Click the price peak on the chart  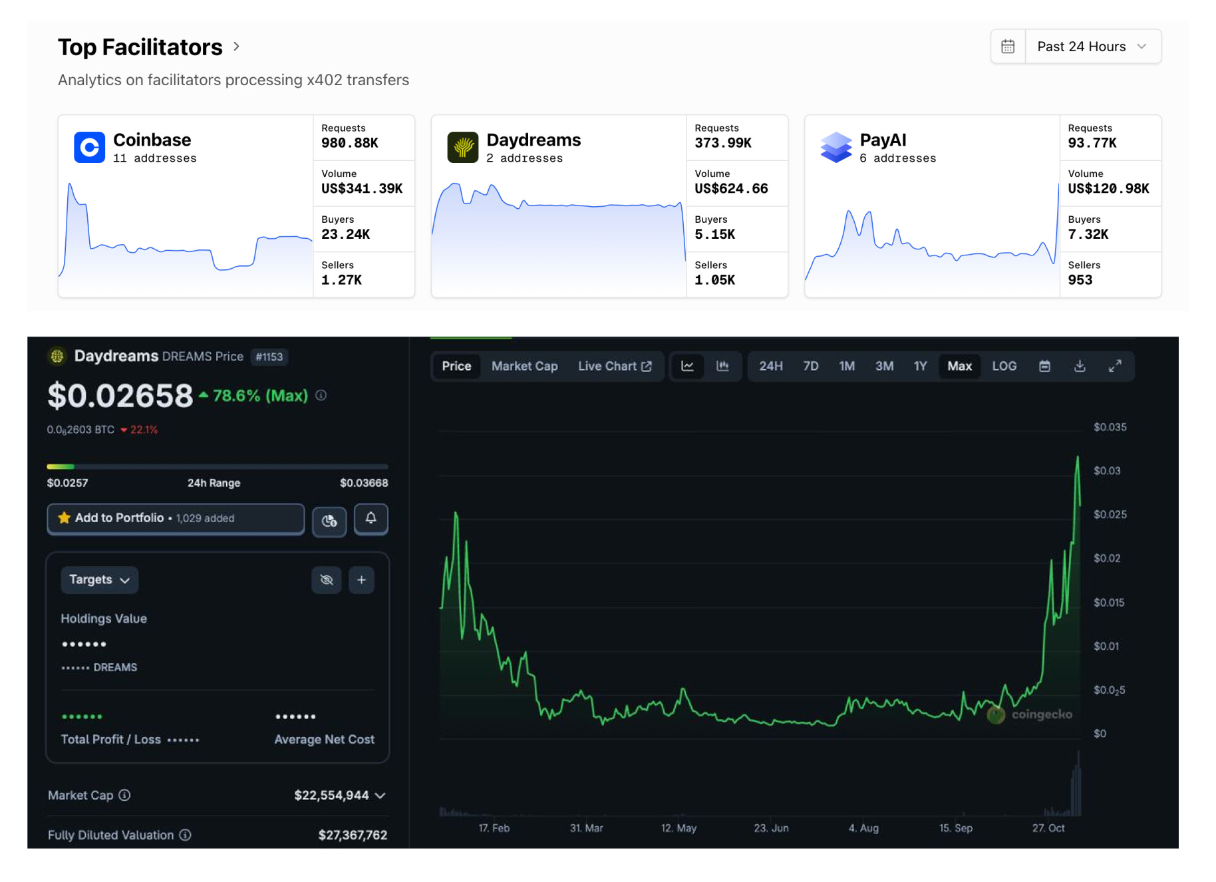(1078, 458)
